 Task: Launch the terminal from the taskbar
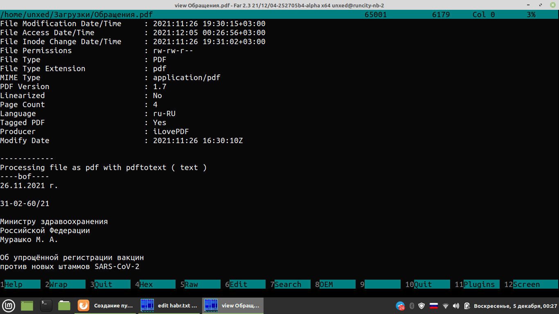click(x=46, y=305)
